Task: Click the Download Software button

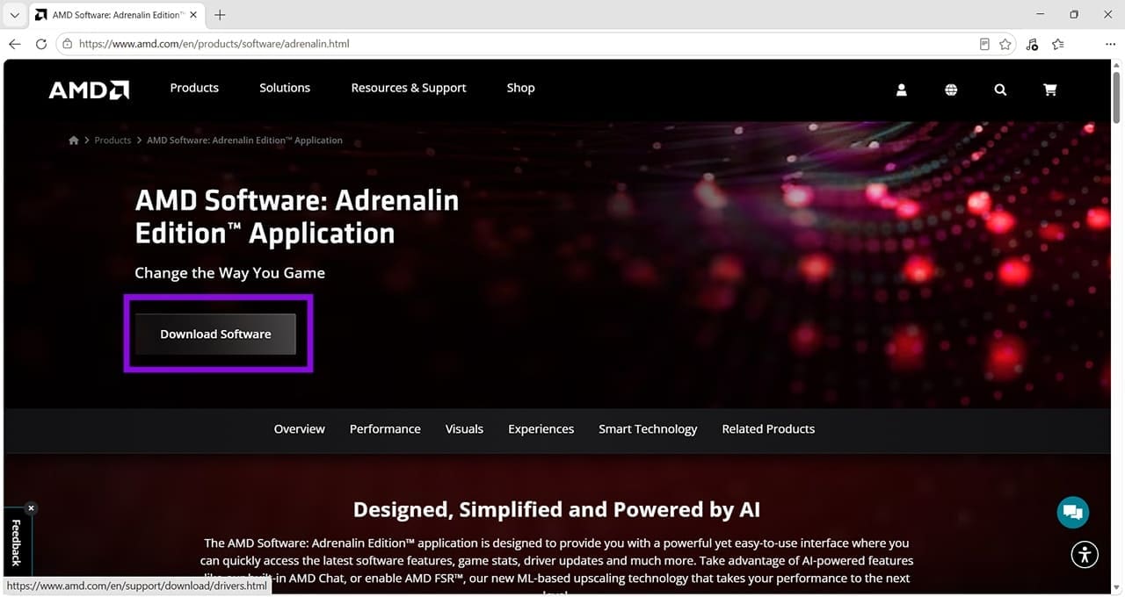Action: coord(215,334)
